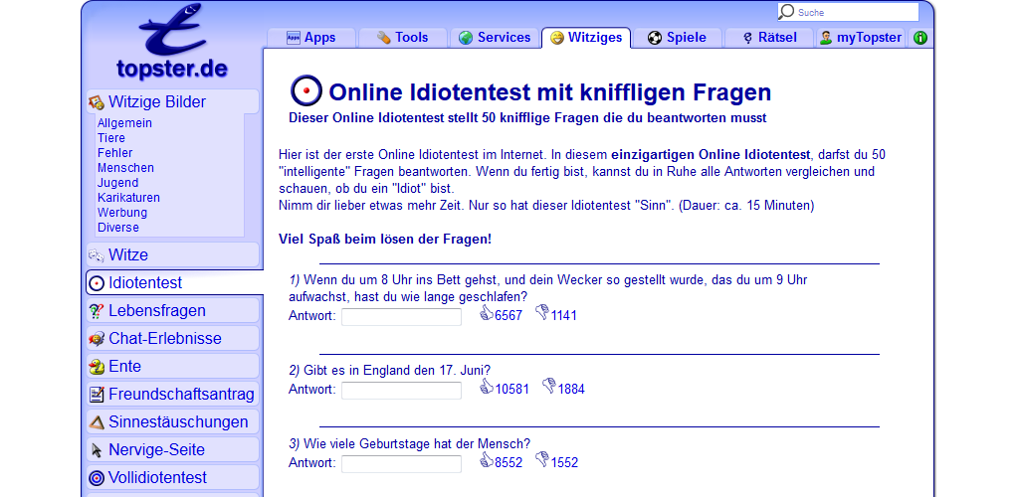Click the upvote count 6567
1019x497 pixels.
pos(509,316)
